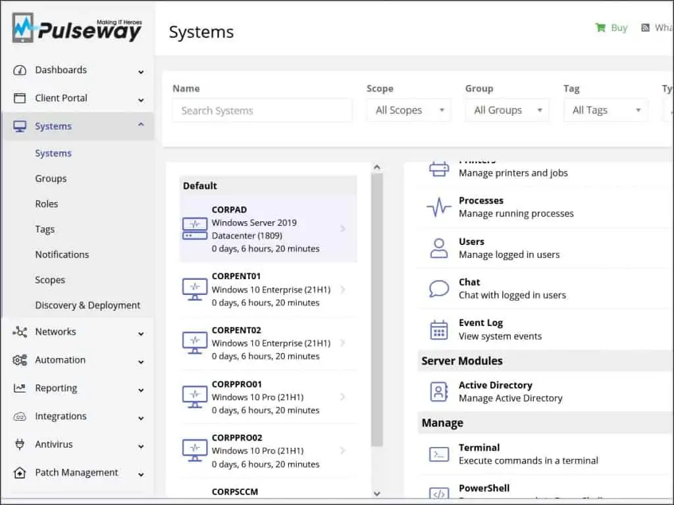This screenshot has height=505, width=674.
Task: Click the Terminal prompt icon
Action: pos(439,454)
